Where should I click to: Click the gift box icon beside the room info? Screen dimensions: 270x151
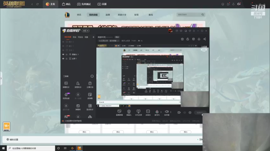pyautogui.click(x=182, y=39)
